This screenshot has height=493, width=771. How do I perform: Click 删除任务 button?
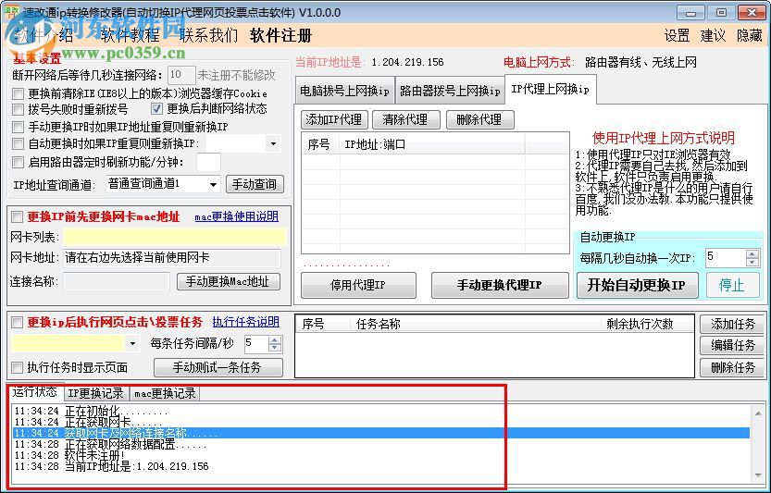732,367
